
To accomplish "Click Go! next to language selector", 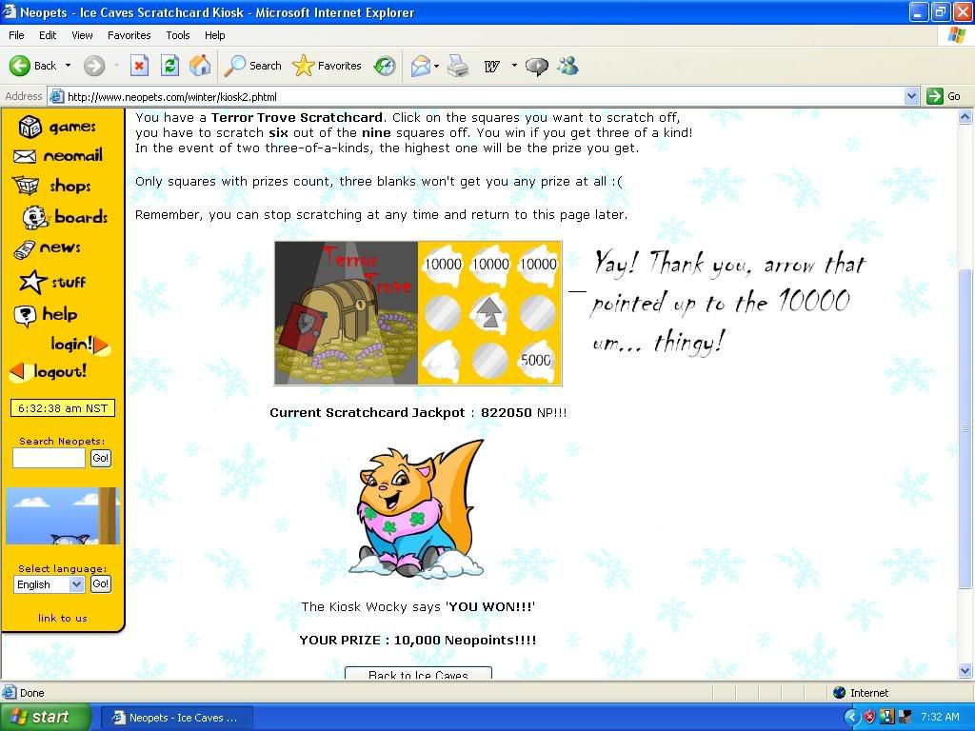I will (101, 583).
